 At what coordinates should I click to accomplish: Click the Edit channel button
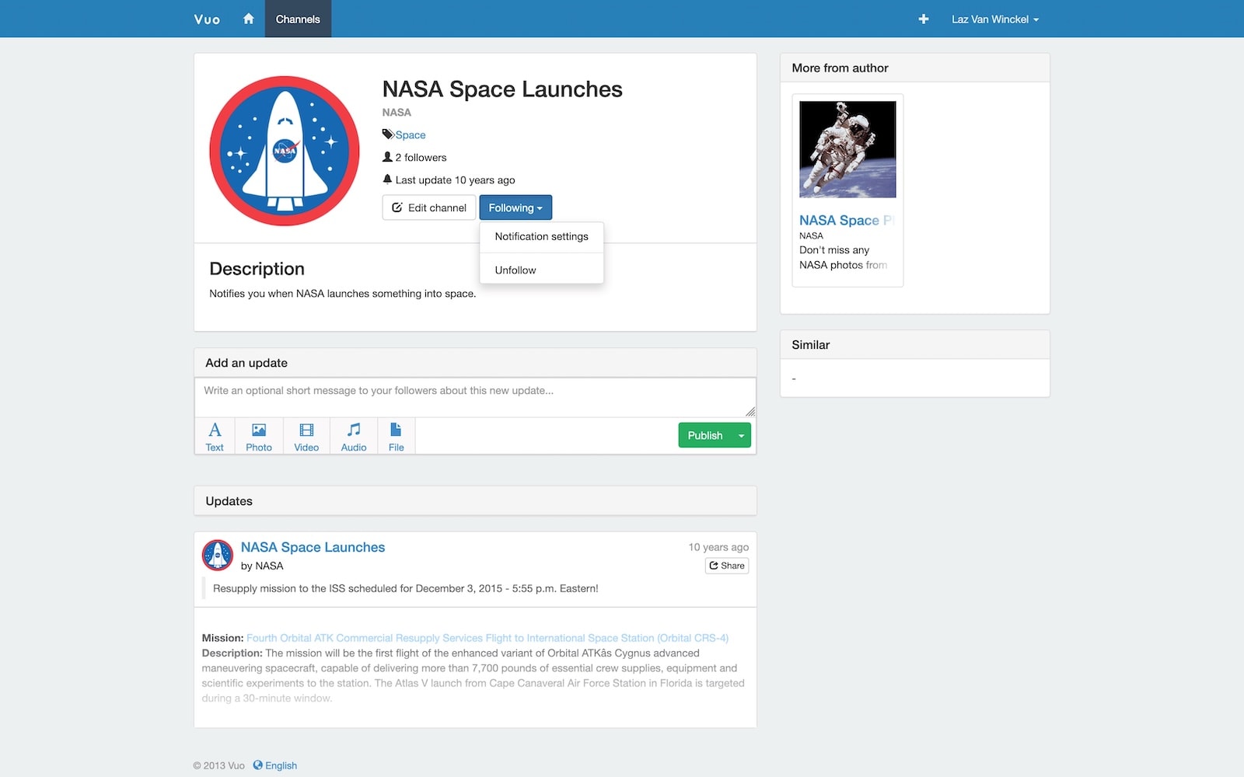(x=429, y=207)
